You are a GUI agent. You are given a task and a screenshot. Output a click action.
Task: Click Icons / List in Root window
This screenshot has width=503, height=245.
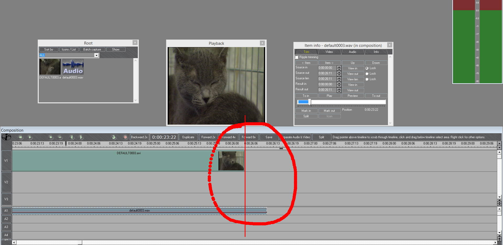[69, 49]
